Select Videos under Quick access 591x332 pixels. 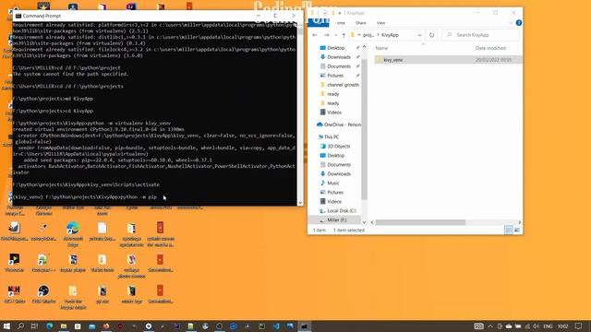click(x=334, y=113)
